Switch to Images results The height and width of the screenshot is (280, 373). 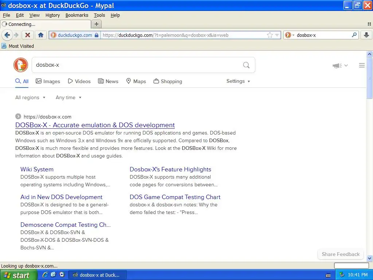pyautogui.click(x=48, y=81)
